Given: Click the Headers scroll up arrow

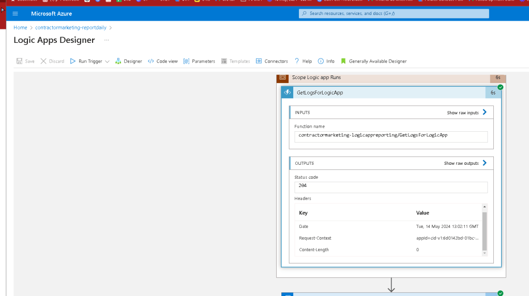Looking at the screenshot, I should pos(485,207).
